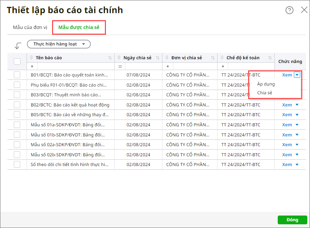Open the Thực hiện hàng loạt dropdown
The width and height of the screenshot is (310, 228).
59,44
